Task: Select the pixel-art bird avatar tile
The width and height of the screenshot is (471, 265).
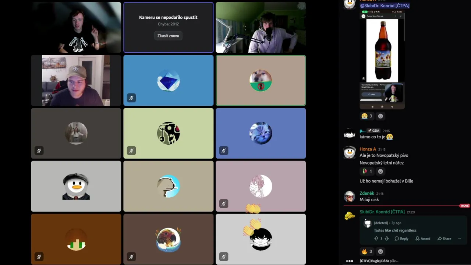Action: point(168,133)
